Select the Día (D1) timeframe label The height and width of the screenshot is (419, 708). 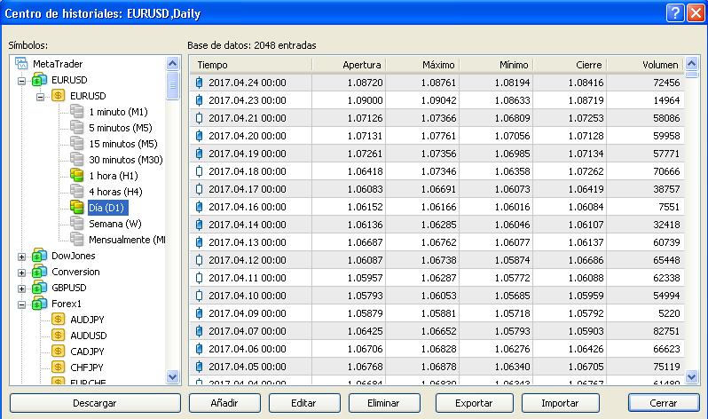(x=107, y=208)
